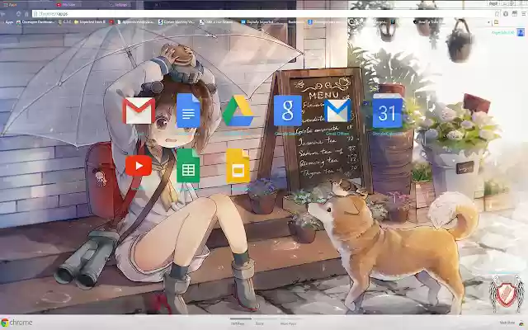This screenshot has width=528, height=330.
Task: Open the Apps bookmarks bar shortcut
Action: tap(7, 22)
